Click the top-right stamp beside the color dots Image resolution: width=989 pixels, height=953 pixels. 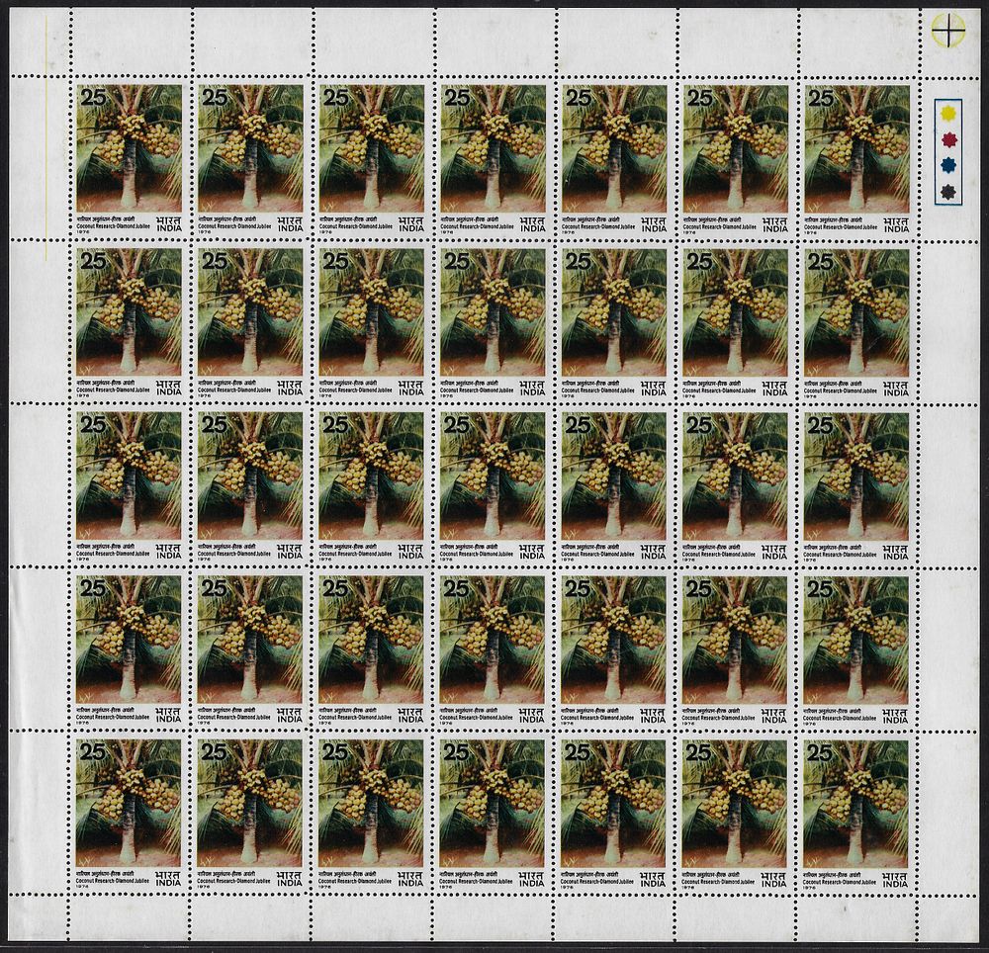click(x=857, y=159)
